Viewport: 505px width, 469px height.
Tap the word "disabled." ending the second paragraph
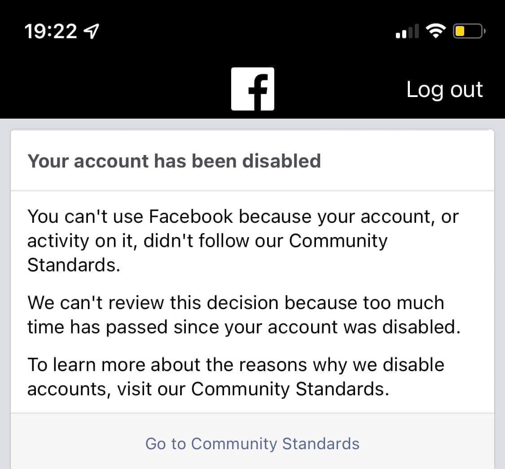pos(421,327)
